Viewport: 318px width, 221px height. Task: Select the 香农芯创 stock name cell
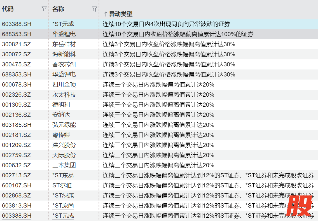64,64
